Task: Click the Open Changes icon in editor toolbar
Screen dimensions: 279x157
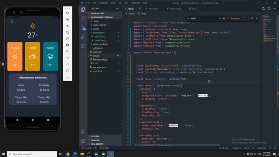Action: click(263, 9)
